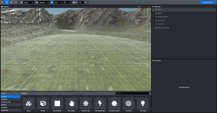
Task: Toggle the transform space globe icon
Action: [22, 2]
